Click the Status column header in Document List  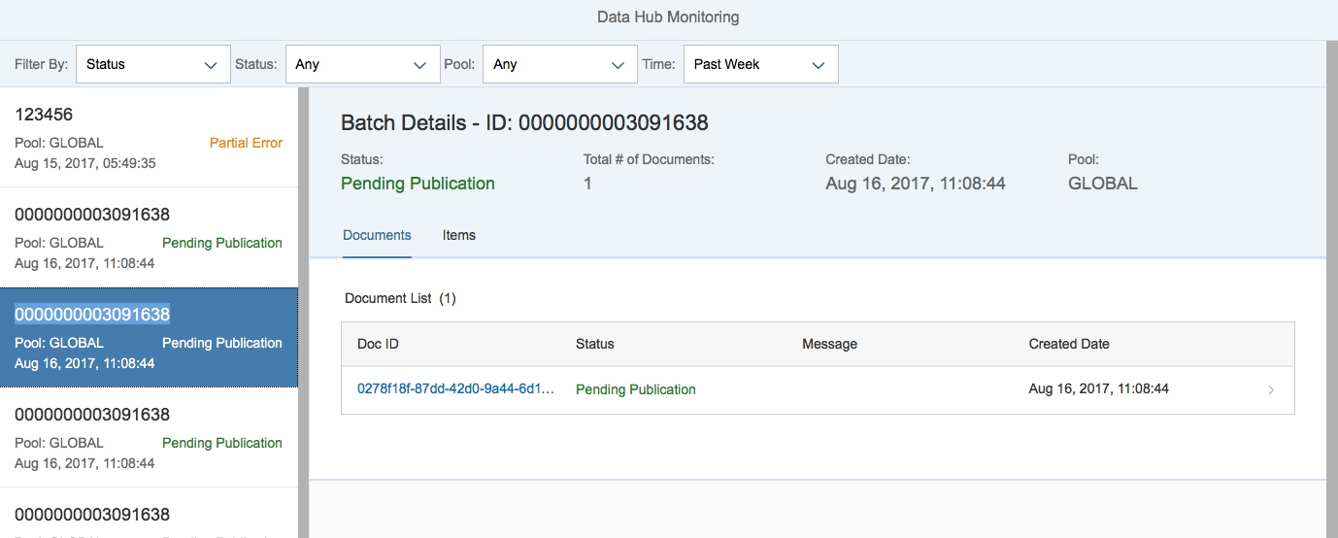pos(594,344)
